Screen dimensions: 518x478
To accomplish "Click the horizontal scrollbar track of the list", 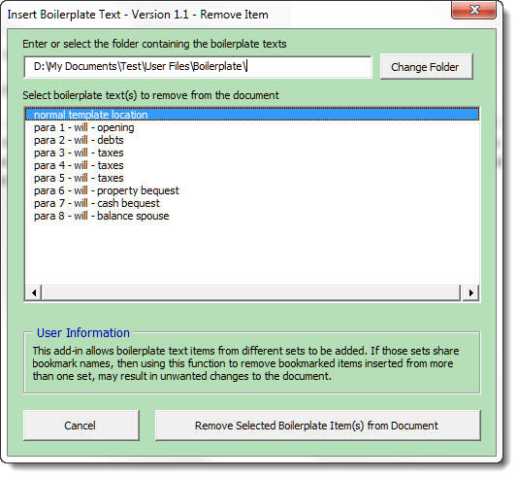I will (251, 292).
